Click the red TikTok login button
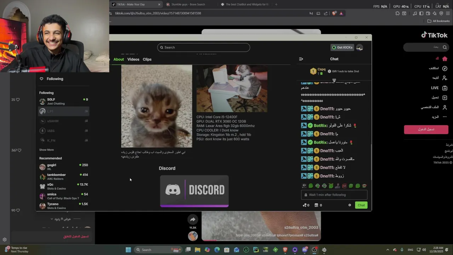The image size is (453, 255). pos(426,129)
